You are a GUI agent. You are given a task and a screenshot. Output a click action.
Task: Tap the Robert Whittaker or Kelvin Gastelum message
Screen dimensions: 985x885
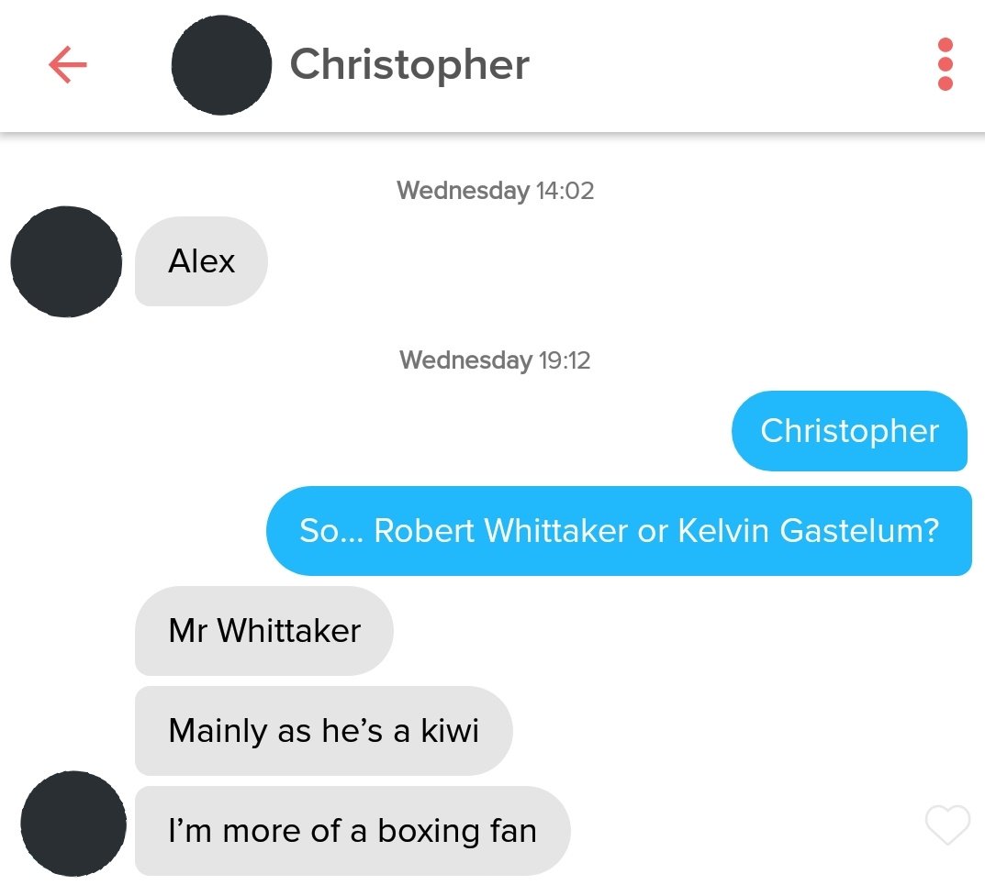[x=619, y=531]
